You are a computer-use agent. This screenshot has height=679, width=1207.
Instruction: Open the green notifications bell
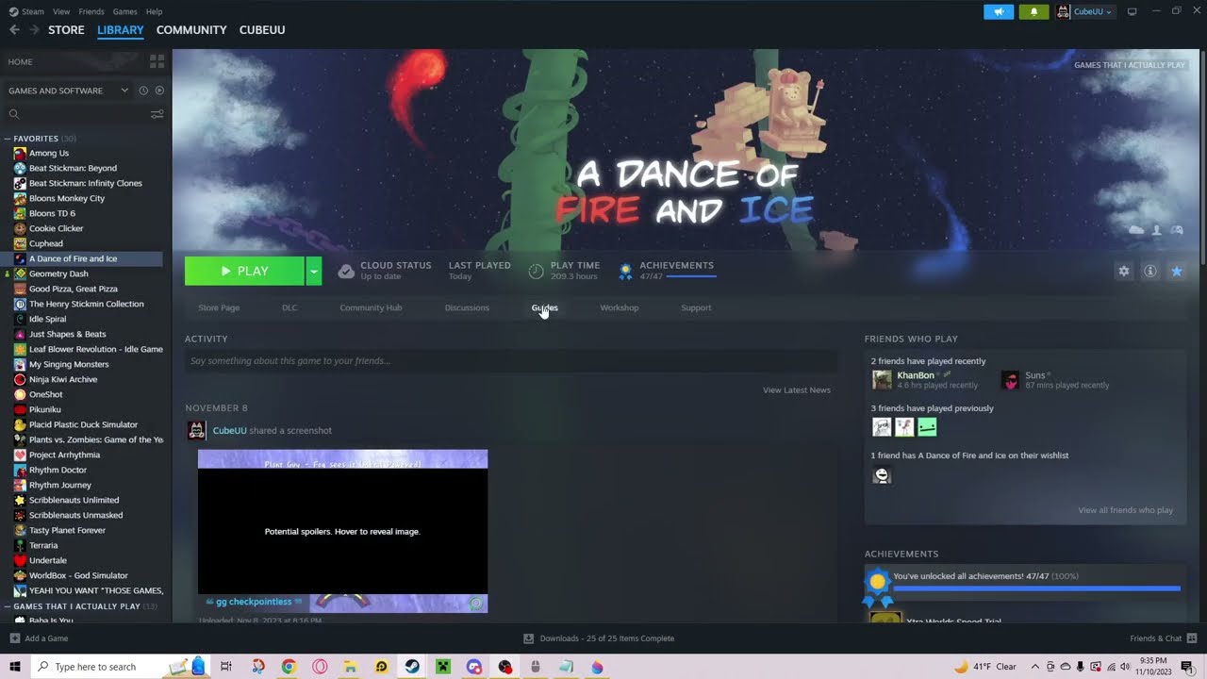[x=1033, y=11]
